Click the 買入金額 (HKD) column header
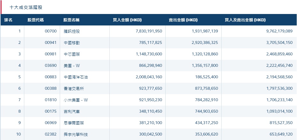Screen dimensions: 297x140 (127, 20)
